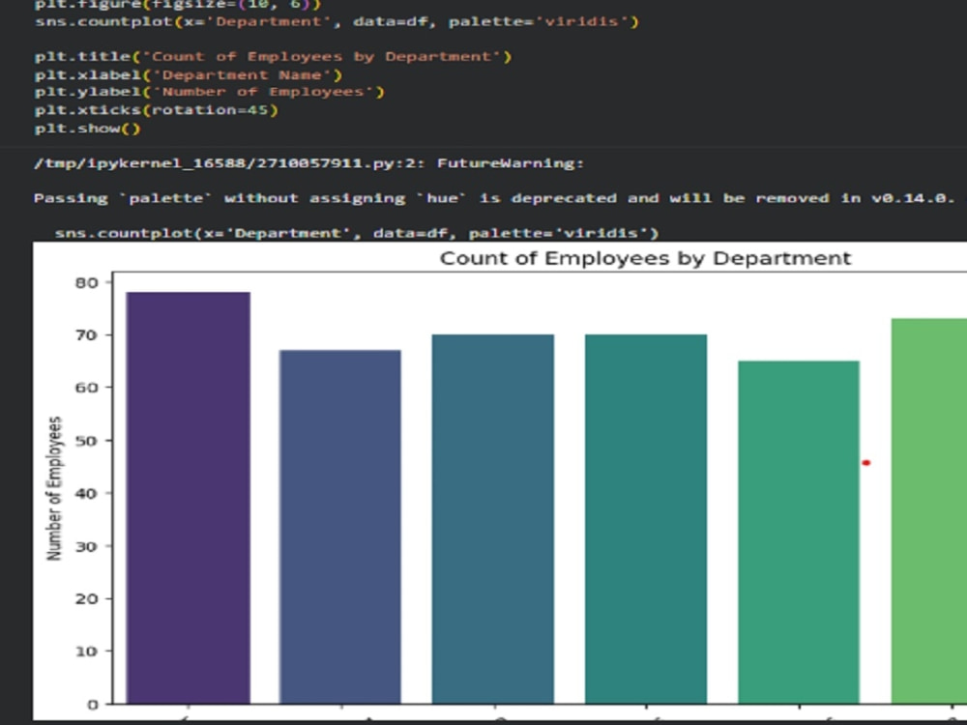Click the y-axis tick label 50
This screenshot has height=725, width=967.
[x=86, y=440]
